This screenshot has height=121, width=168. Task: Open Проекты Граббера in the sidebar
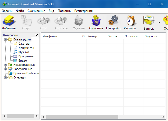tap(26, 73)
